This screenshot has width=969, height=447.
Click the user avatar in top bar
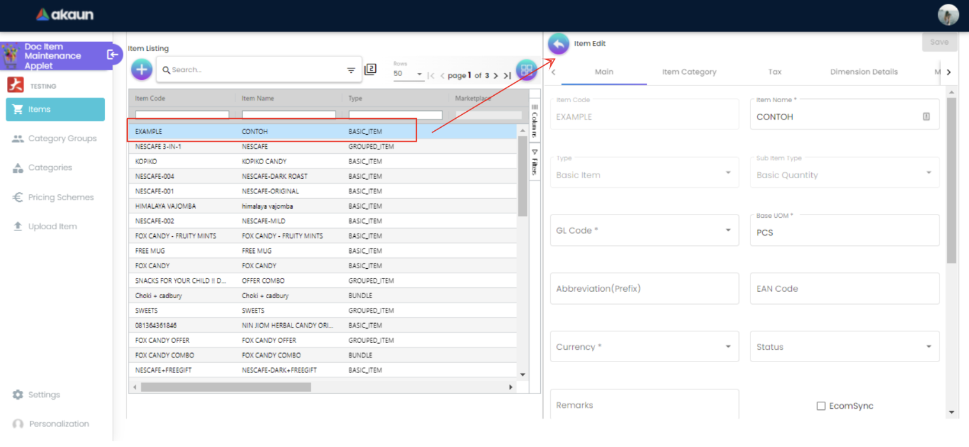(x=948, y=15)
